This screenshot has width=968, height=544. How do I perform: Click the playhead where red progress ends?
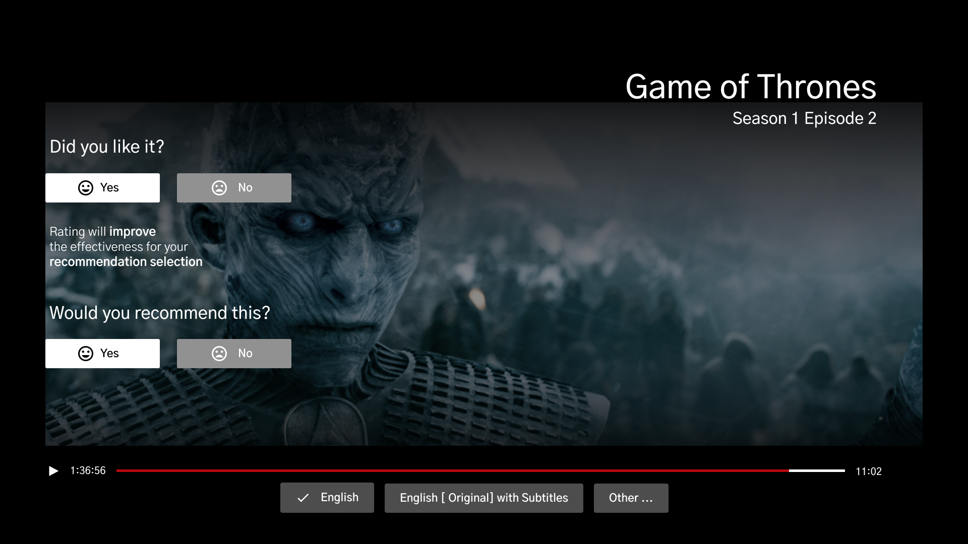[789, 470]
